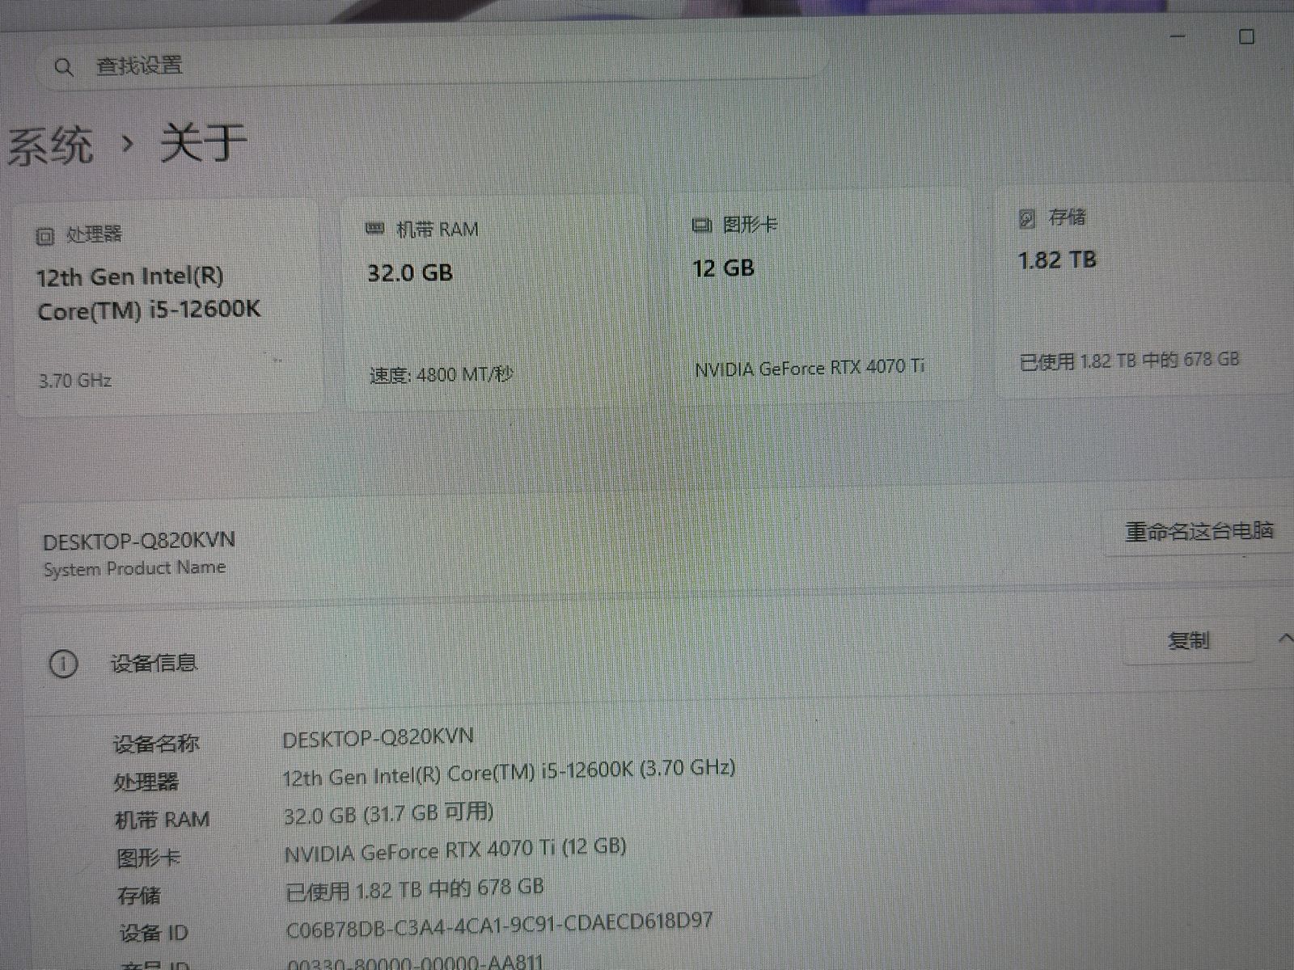Click the 已使用 1.82 TB 中的 678 GB text on the 存储 card
This screenshot has width=1294, height=970.
(1129, 360)
